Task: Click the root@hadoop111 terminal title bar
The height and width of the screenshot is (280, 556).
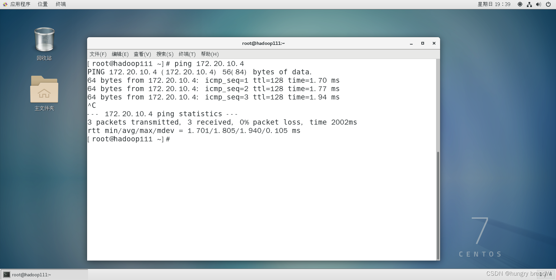Action: click(263, 43)
